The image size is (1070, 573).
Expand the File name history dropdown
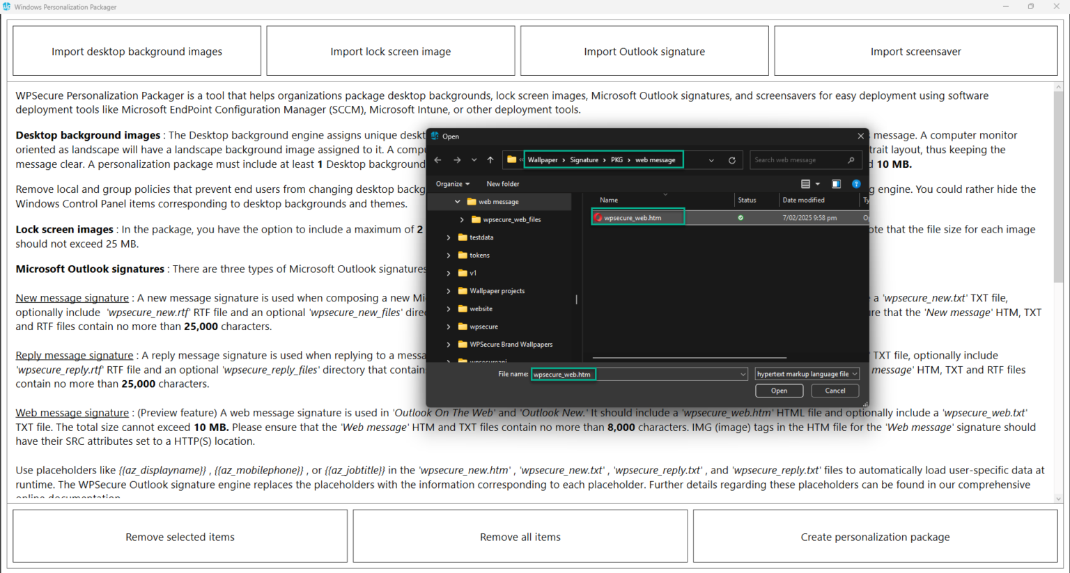743,375
